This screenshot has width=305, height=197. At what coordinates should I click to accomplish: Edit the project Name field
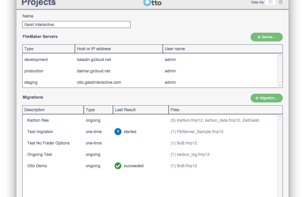76,25
